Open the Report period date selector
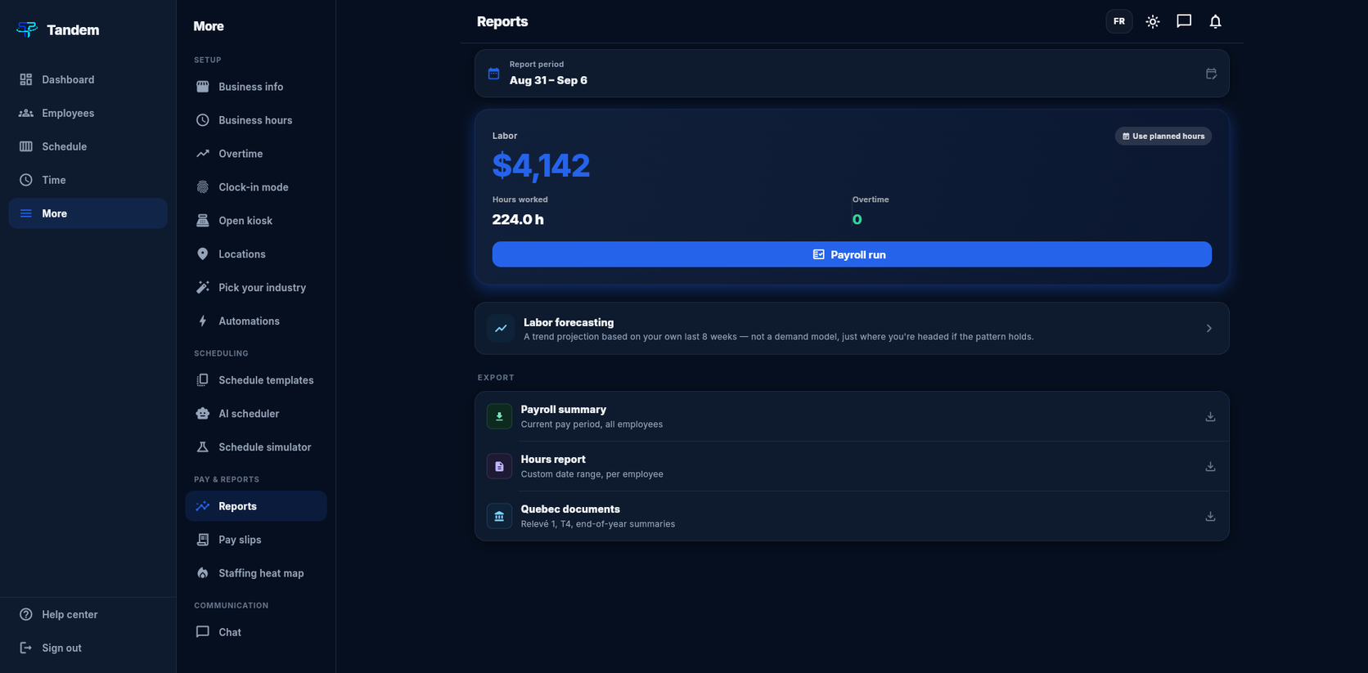Viewport: 1368px width, 673px height. pyautogui.click(x=852, y=74)
